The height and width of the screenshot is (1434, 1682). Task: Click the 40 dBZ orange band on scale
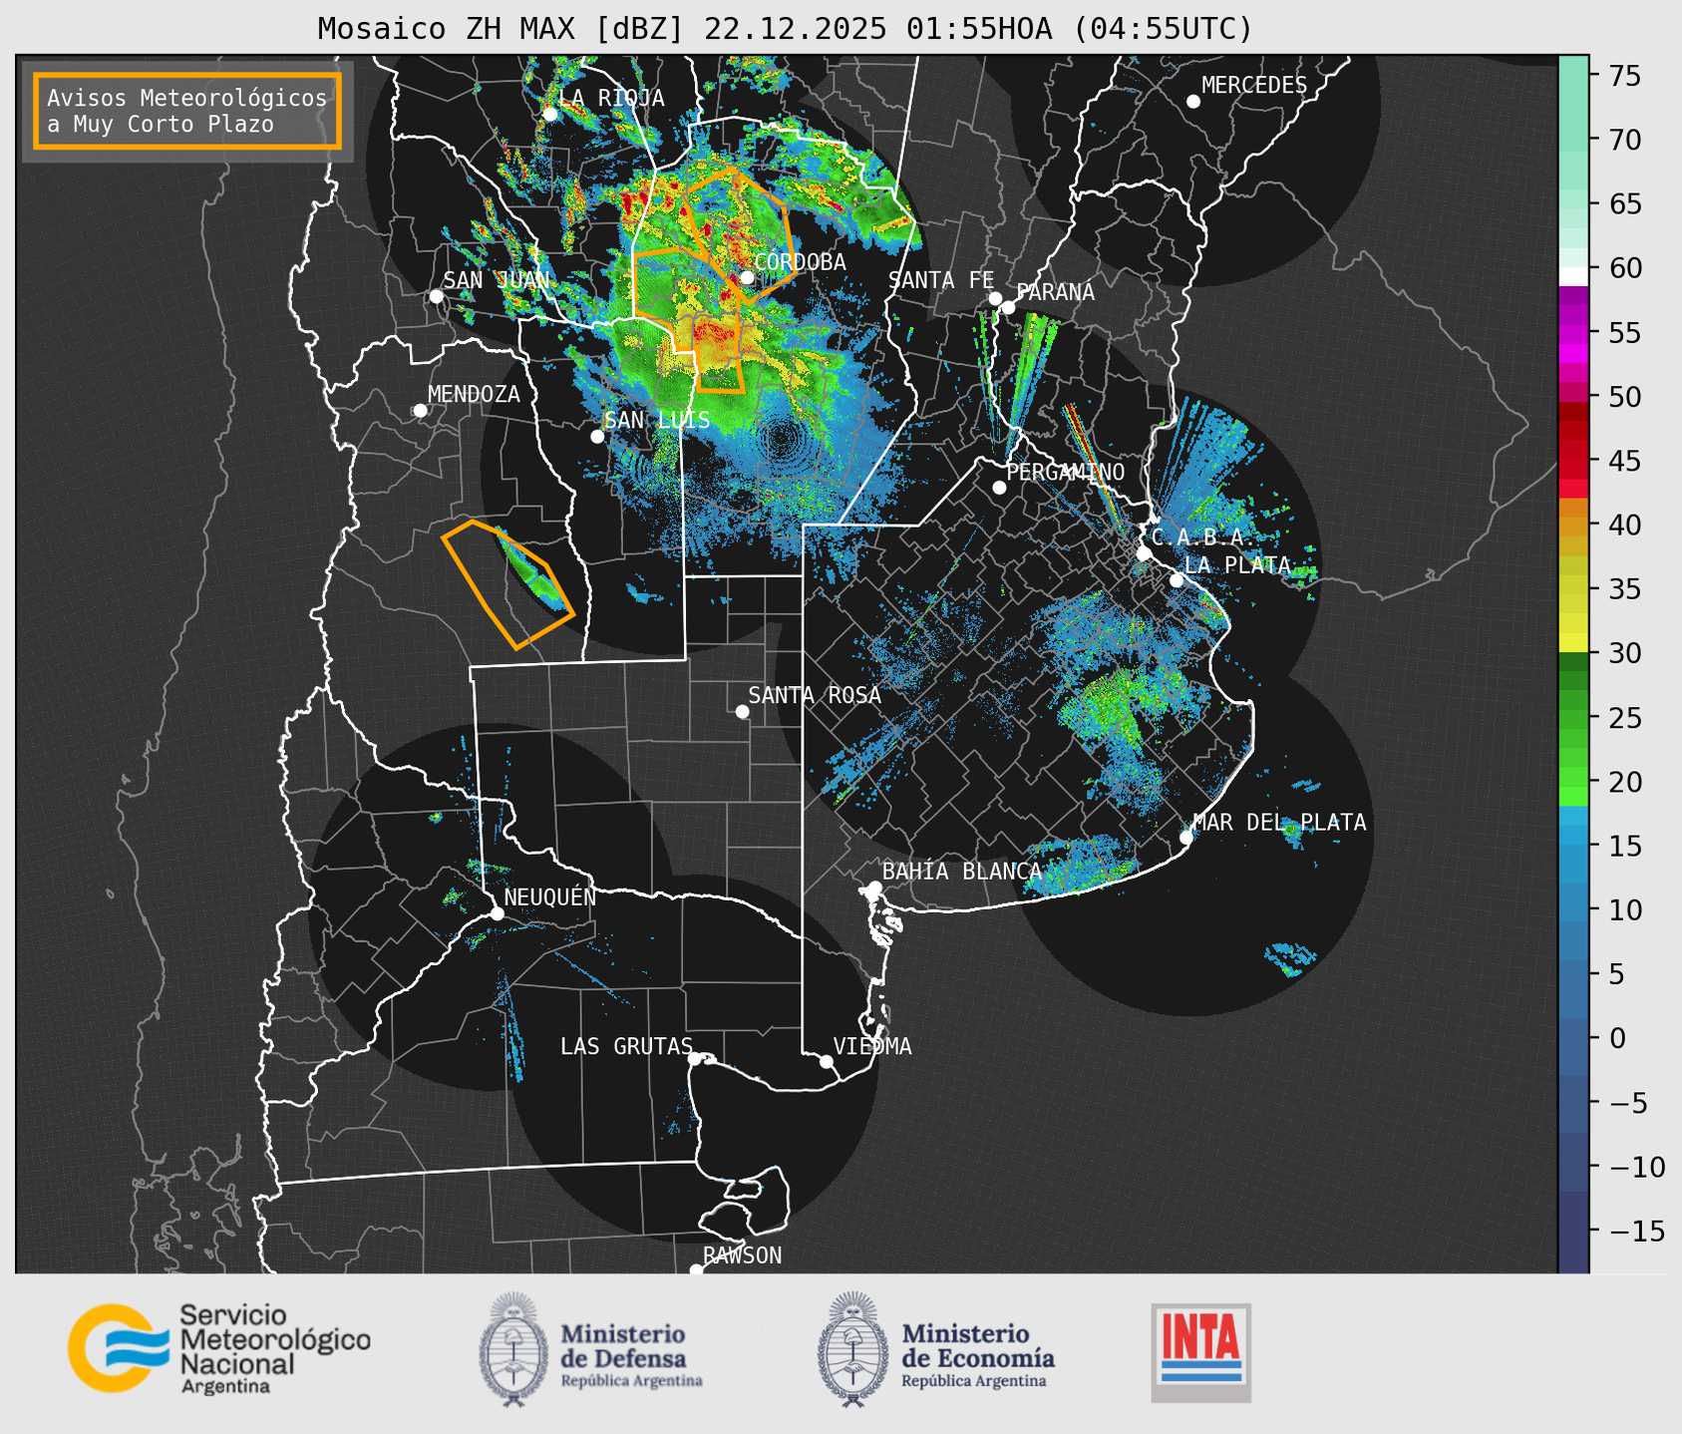(1573, 525)
